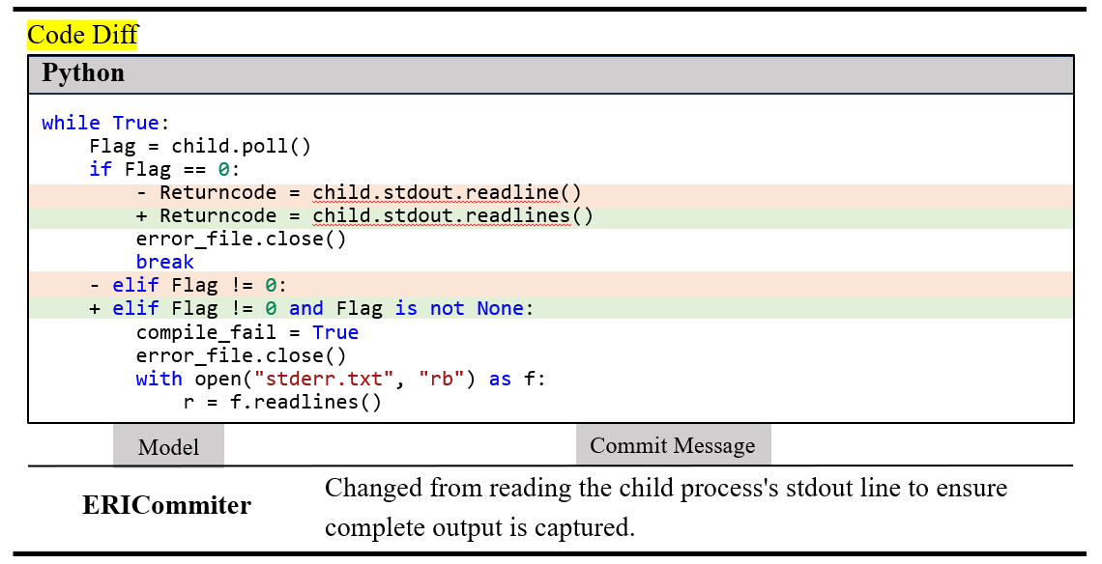Select the Python code block header
The height and width of the screenshot is (564, 1102).
[x=83, y=73]
